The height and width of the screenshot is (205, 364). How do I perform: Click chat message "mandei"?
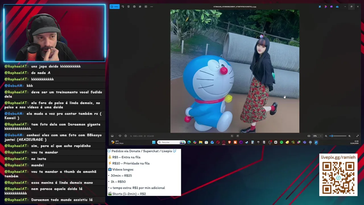tap(37, 165)
